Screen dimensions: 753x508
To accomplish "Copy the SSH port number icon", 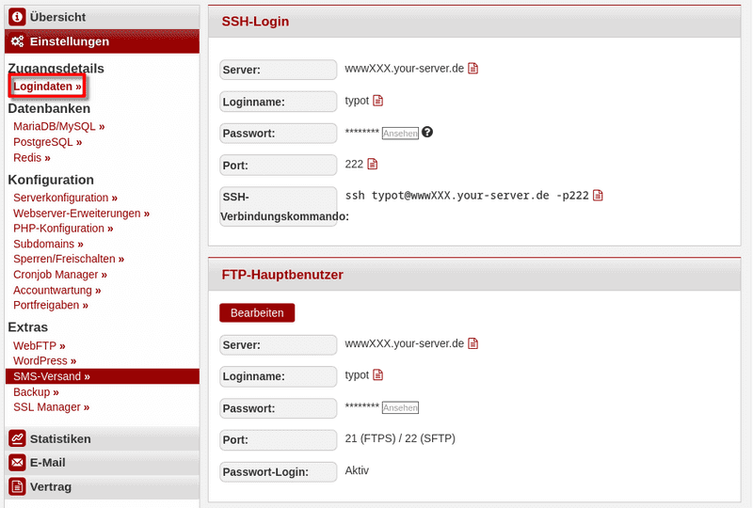I will point(373,164).
